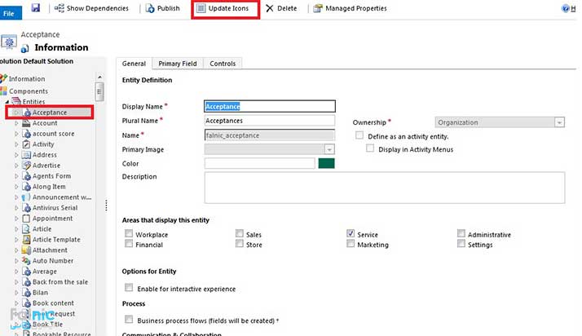Click the Managed Properties label

coord(356,8)
